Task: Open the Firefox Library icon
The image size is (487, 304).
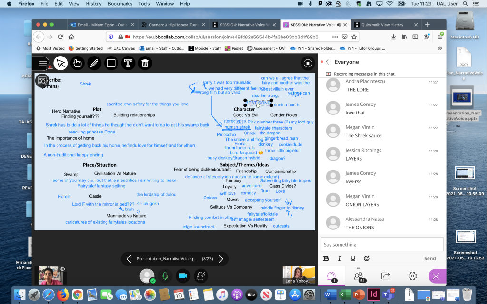Action: (x=404, y=37)
